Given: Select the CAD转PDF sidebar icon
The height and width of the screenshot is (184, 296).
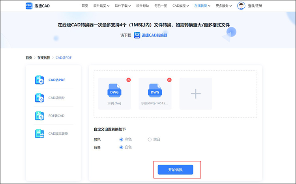Looking at the screenshot, I should (x=39, y=80).
